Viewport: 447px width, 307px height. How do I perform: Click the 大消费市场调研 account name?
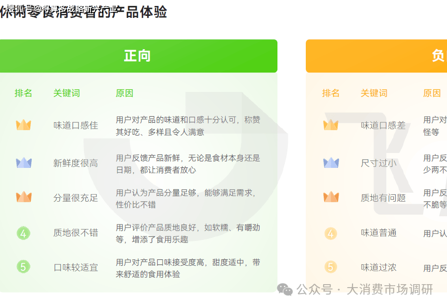pyautogui.click(x=389, y=289)
